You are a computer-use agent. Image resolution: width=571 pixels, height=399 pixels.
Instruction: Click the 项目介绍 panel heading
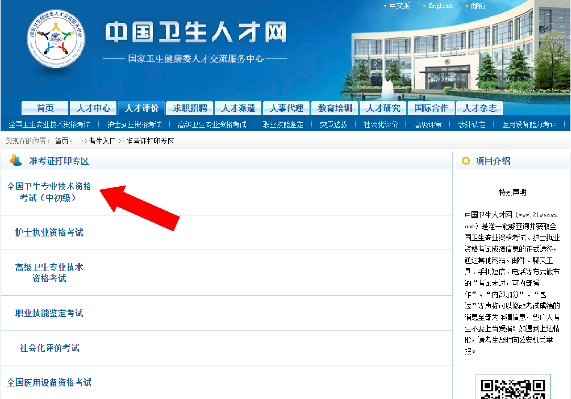pos(493,161)
